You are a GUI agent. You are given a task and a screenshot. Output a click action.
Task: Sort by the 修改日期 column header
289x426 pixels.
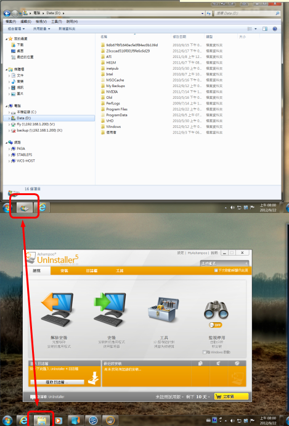coord(179,36)
